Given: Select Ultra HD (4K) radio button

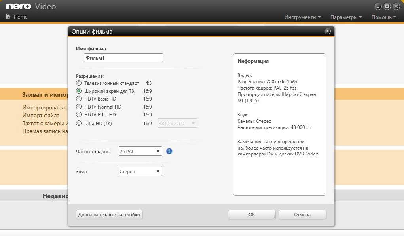Looking at the screenshot, I should tap(79, 123).
